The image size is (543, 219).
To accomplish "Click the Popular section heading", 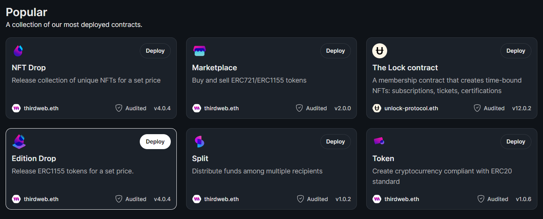I will (26, 12).
